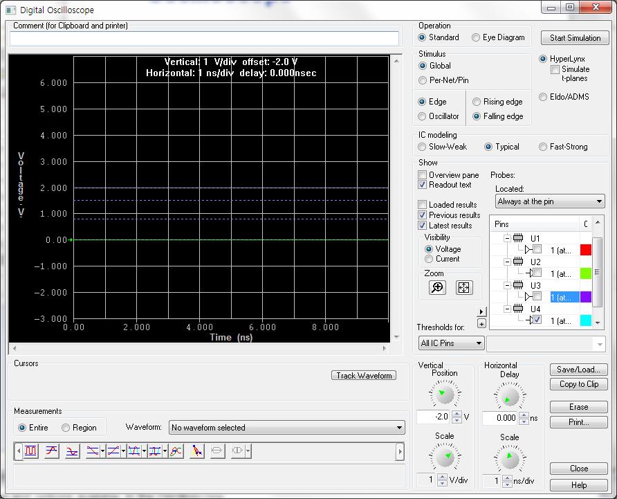Click the Track Waveform button

364,376
